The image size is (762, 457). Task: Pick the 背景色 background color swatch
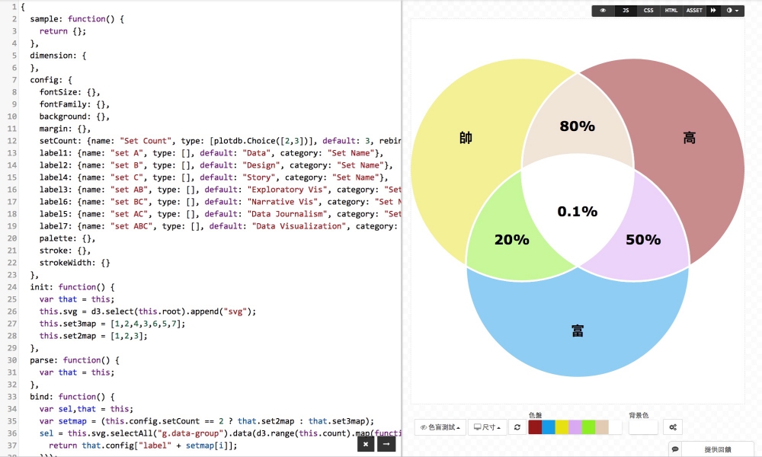click(x=643, y=427)
